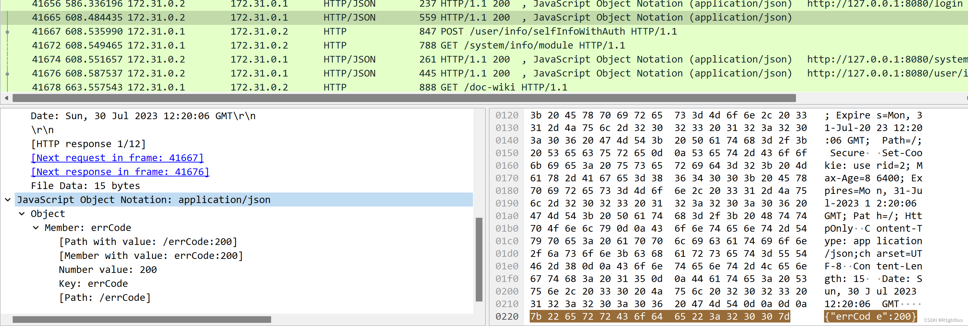Click ASCII text 'pOnly··C ontent-T'

(873, 229)
